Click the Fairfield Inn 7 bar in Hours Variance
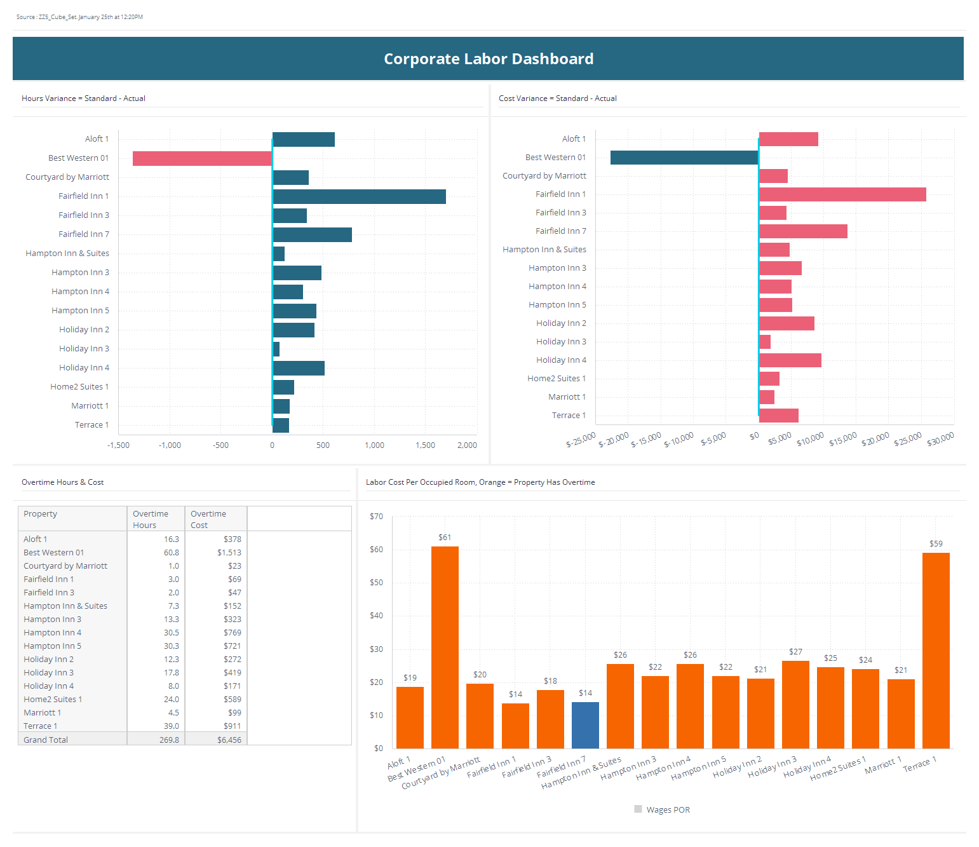 pos(312,234)
